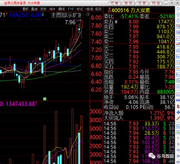Viewport: 180px width, 164px height.
Task: Select the pencil drawing tool icon
Action: click(x=178, y=118)
